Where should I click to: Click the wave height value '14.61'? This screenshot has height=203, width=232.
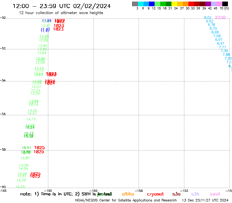32,113
